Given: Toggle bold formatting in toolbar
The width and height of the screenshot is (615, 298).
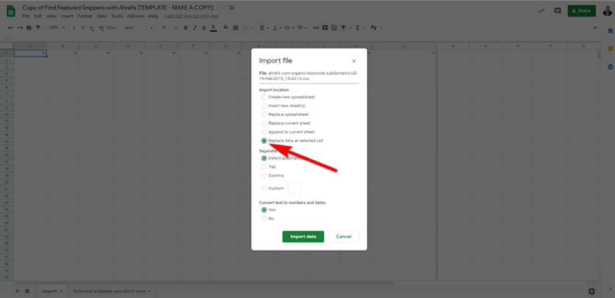Looking at the screenshot, I should coord(185,28).
